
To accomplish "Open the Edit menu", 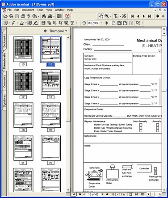I will (17, 10).
